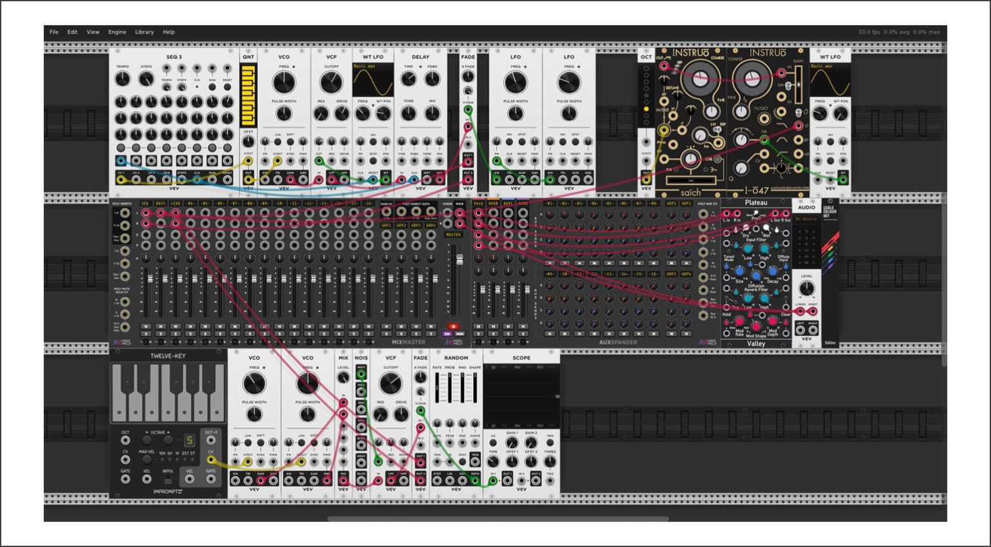Screen dimensions: 991x547
Task: Open the Engine menu
Action: click(117, 32)
